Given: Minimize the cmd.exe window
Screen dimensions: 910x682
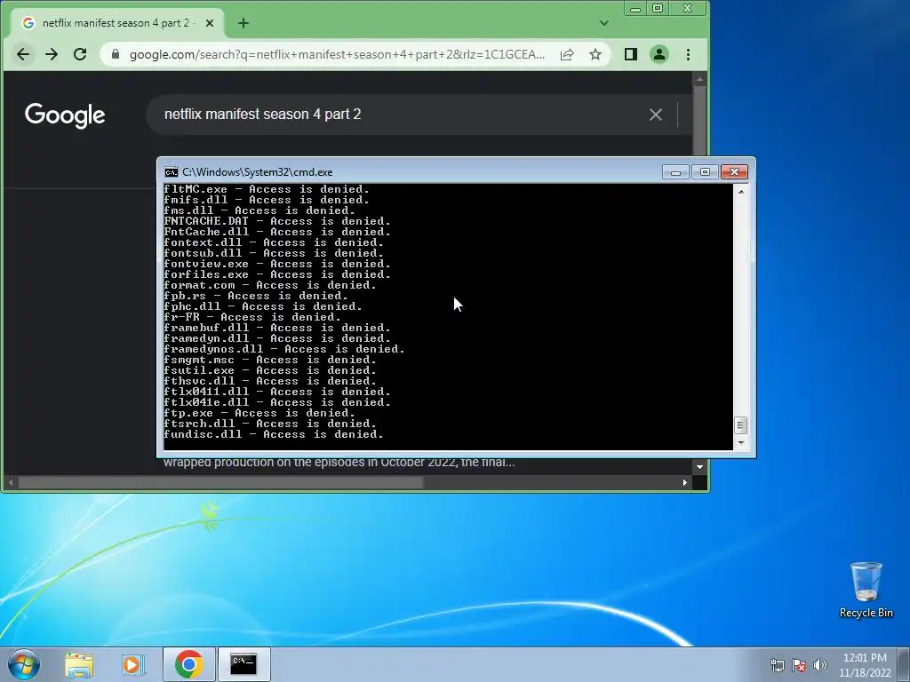Looking at the screenshot, I should pyautogui.click(x=675, y=172).
